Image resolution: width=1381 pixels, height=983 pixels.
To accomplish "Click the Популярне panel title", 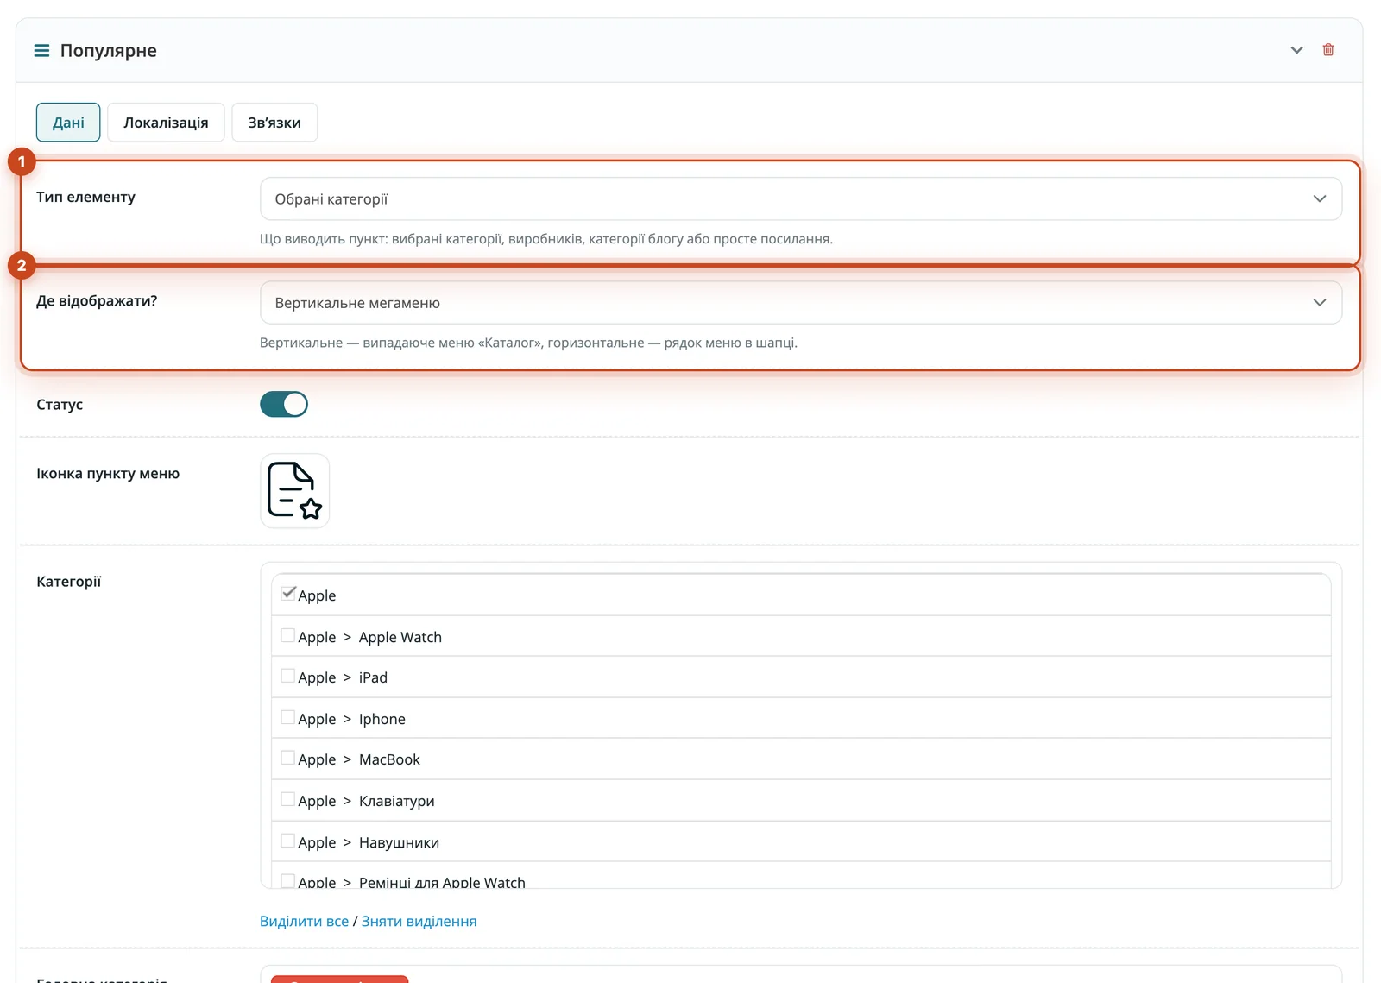I will tap(109, 51).
